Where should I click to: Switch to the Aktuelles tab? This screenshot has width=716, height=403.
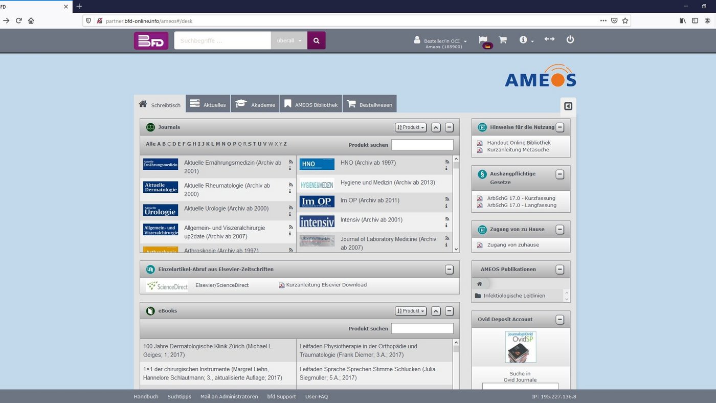click(208, 104)
